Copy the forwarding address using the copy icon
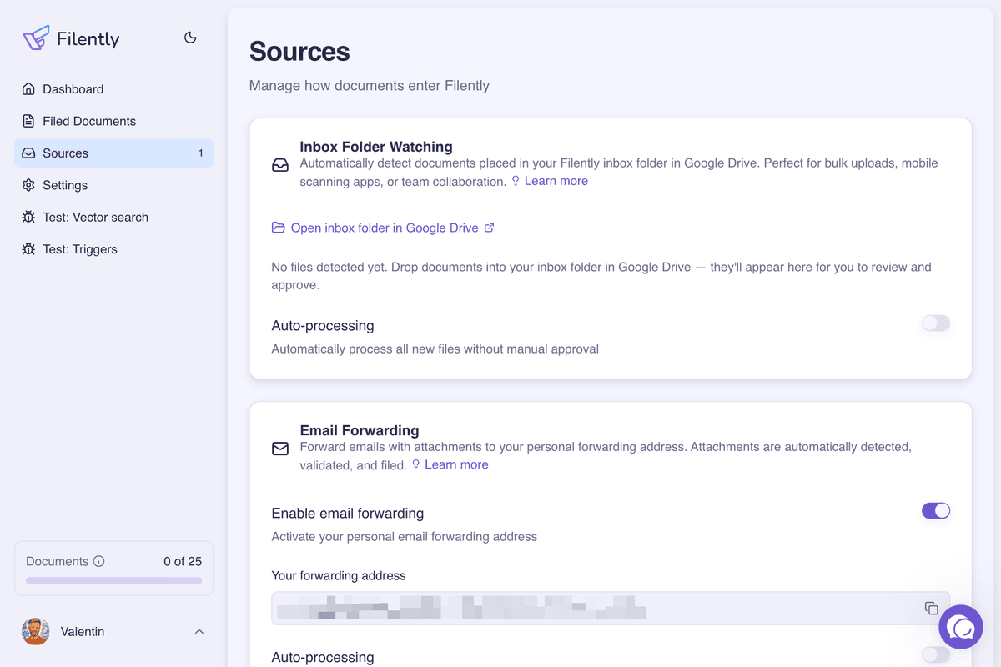The width and height of the screenshot is (1001, 667). click(931, 609)
